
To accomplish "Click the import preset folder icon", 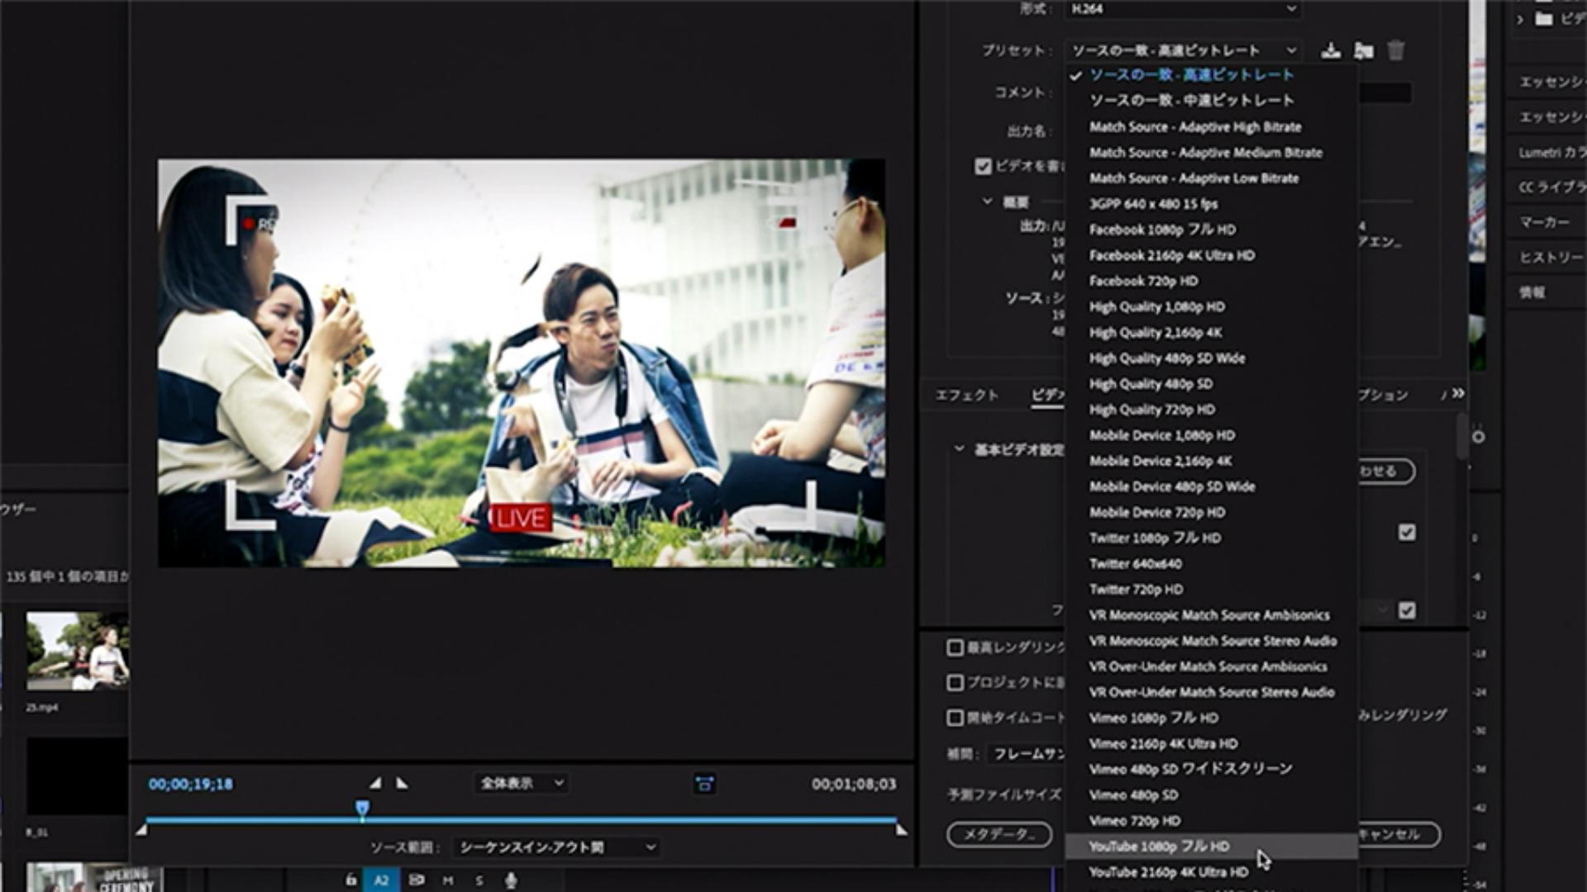I will point(1363,50).
